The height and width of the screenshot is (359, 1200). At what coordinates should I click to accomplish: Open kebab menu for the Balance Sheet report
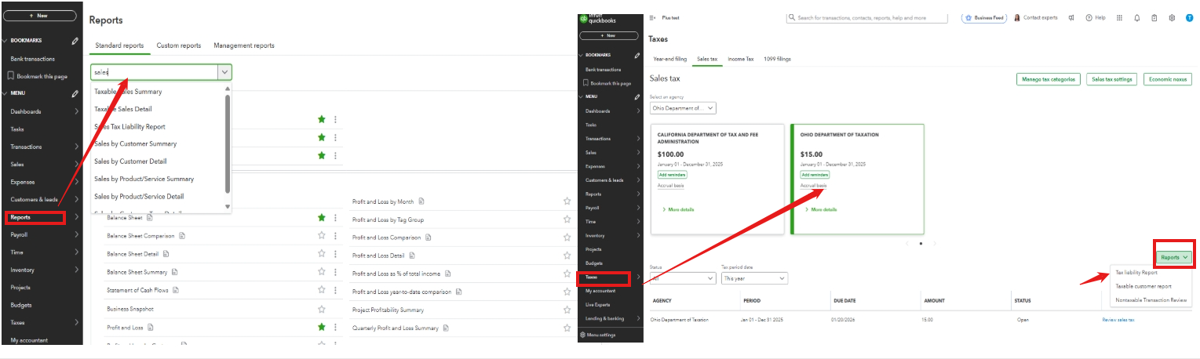click(x=335, y=217)
